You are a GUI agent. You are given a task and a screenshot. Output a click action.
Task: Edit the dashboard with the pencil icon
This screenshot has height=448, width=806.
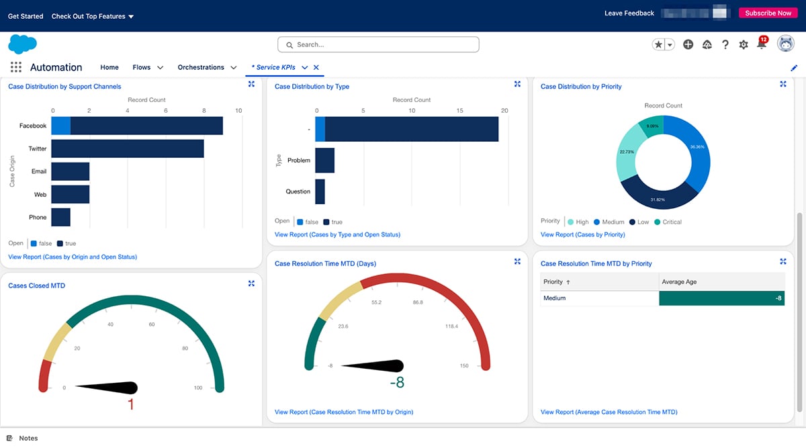pyautogui.click(x=794, y=67)
